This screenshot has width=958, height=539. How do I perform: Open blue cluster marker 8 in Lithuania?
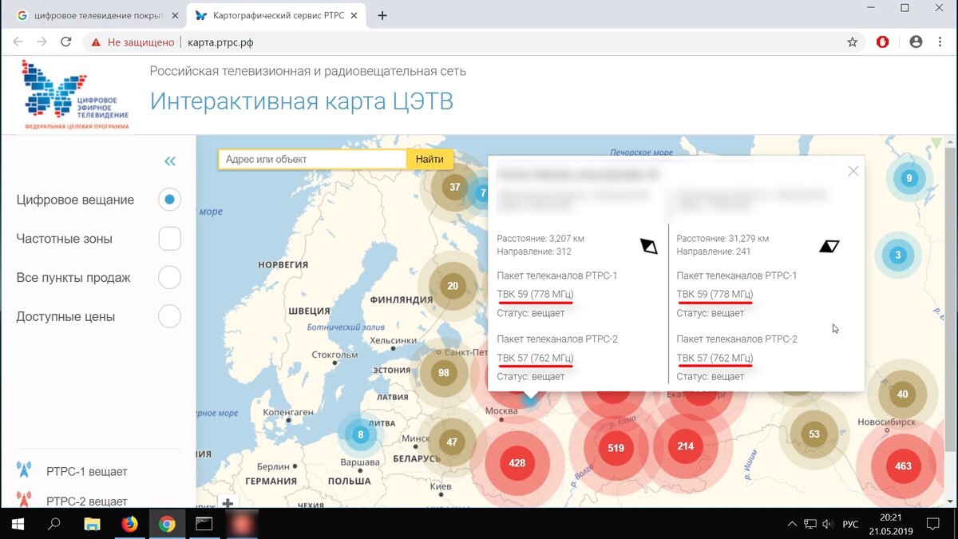(x=361, y=434)
